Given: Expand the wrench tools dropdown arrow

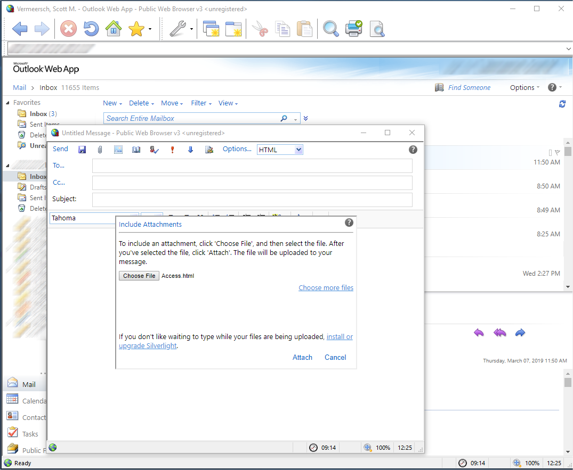Looking at the screenshot, I should pyautogui.click(x=191, y=29).
